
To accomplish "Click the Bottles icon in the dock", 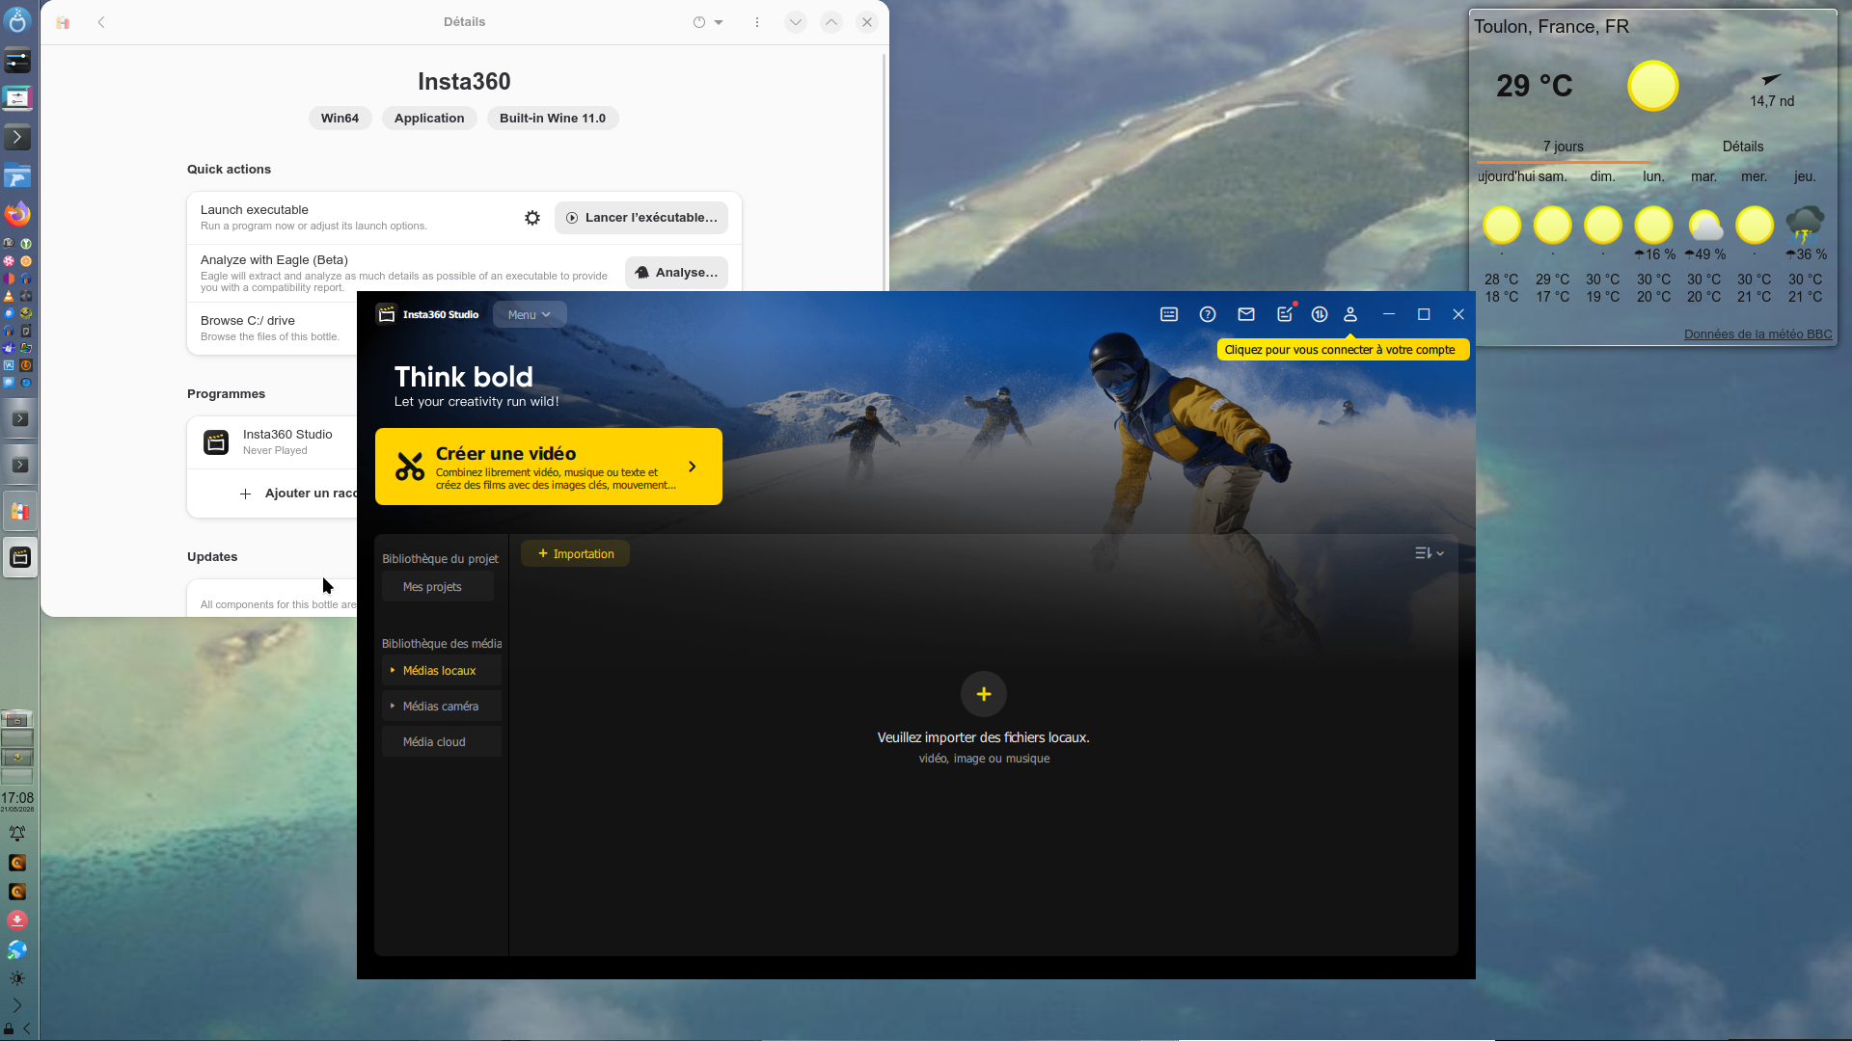I will coord(19,512).
